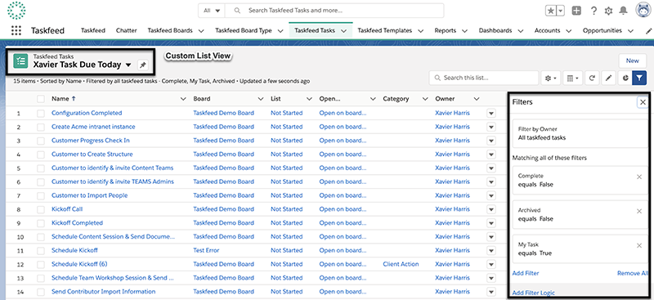Click the Add Filter Logic link

tap(534, 293)
